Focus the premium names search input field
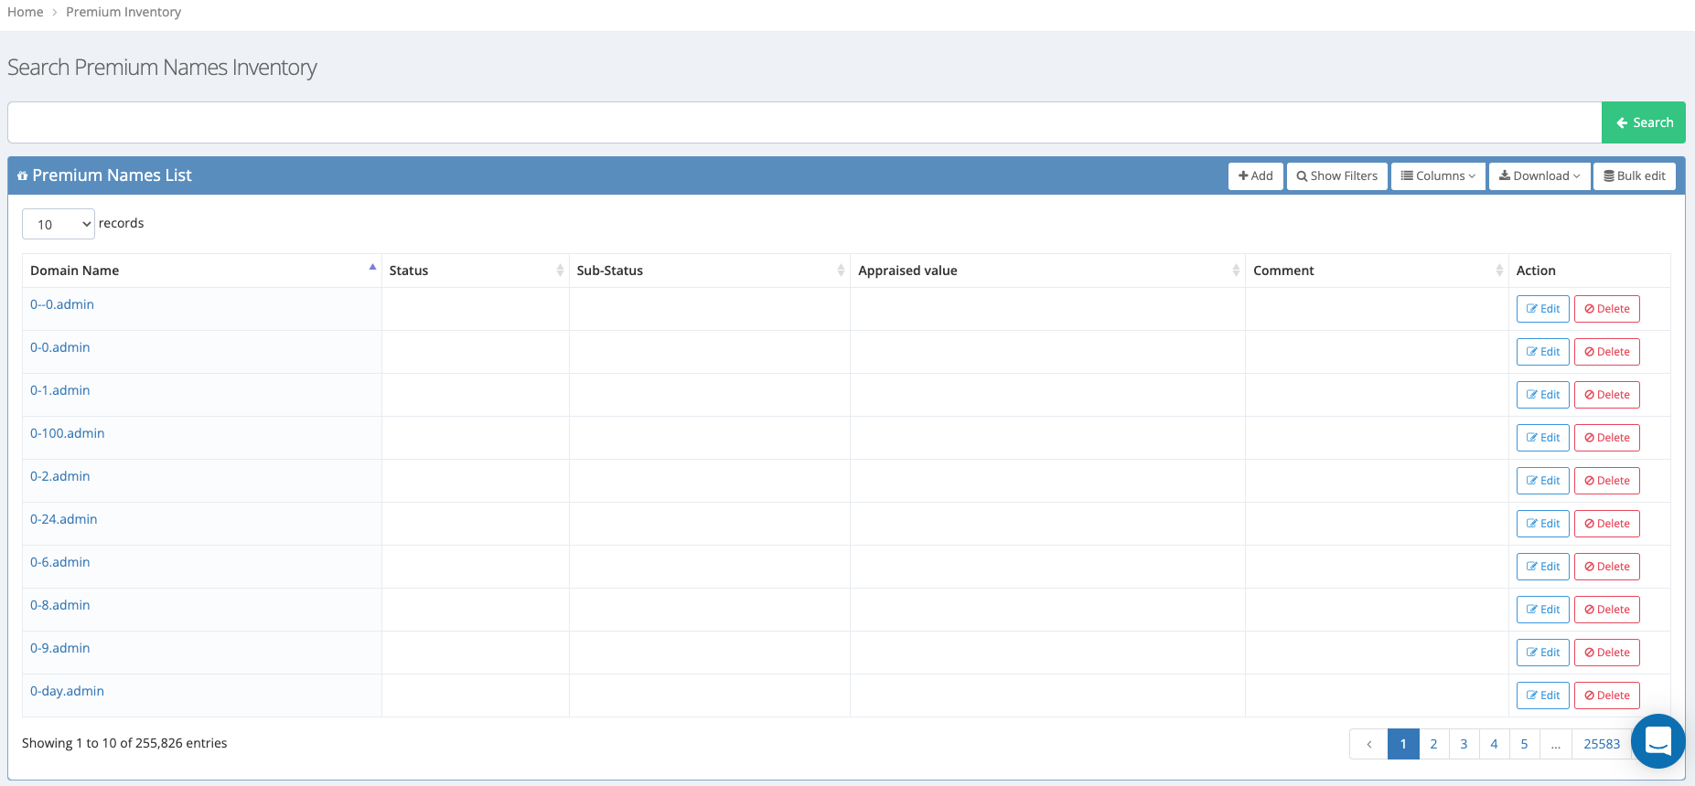This screenshot has width=1695, height=786. (804, 122)
